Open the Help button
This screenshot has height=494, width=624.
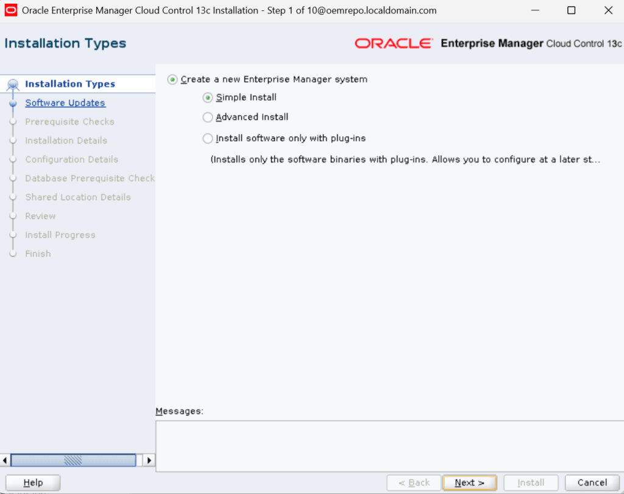pos(33,482)
